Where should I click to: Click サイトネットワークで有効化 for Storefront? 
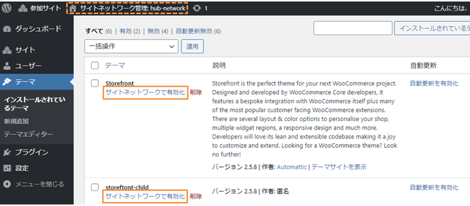146,92
